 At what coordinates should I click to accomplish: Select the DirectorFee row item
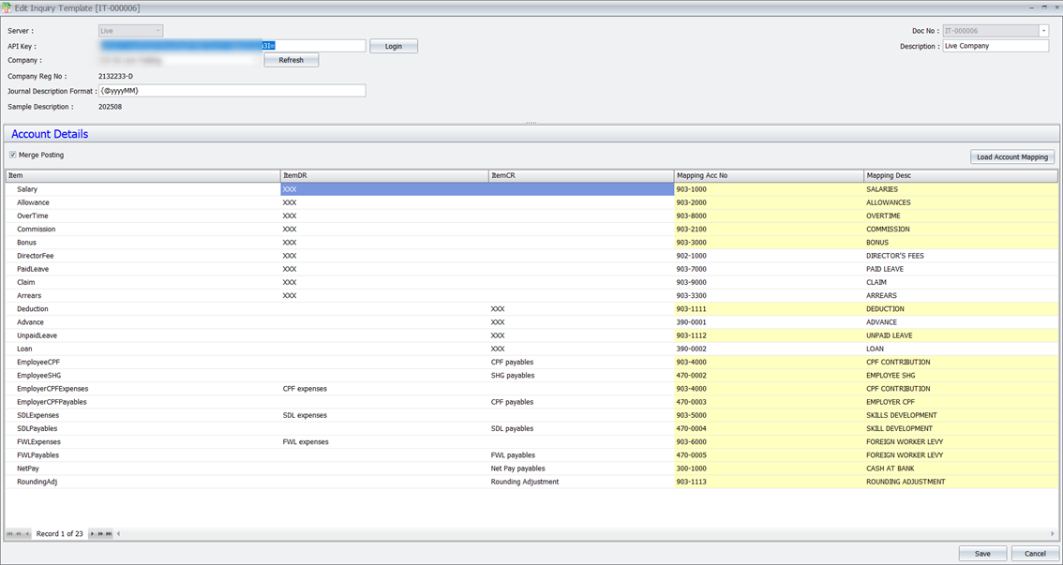point(143,256)
